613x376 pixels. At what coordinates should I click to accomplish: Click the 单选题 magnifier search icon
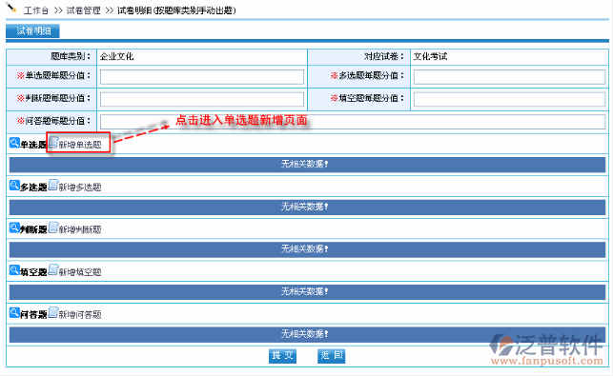coord(14,143)
